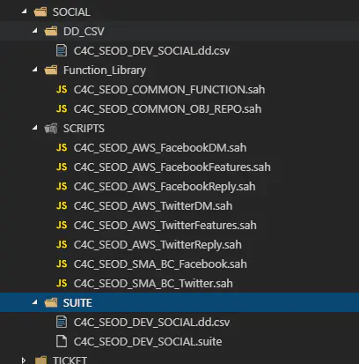The height and width of the screenshot is (364, 359).
Task: Click JS icon of C4C_SEOD_AWS_FacebookDM.sah
Action: click(62, 147)
